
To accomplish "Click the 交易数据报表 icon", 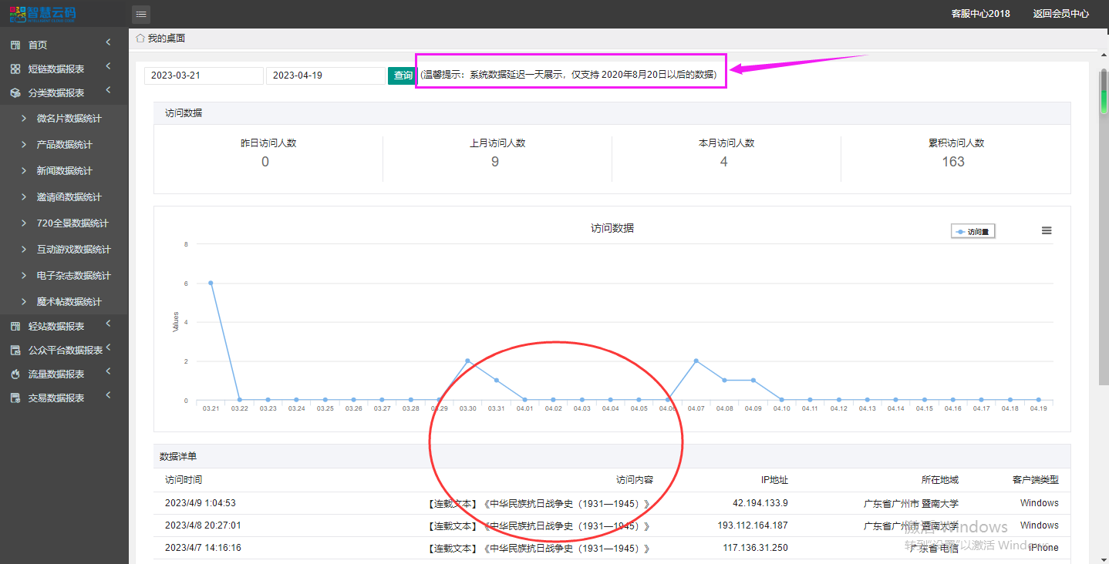I will 15,398.
